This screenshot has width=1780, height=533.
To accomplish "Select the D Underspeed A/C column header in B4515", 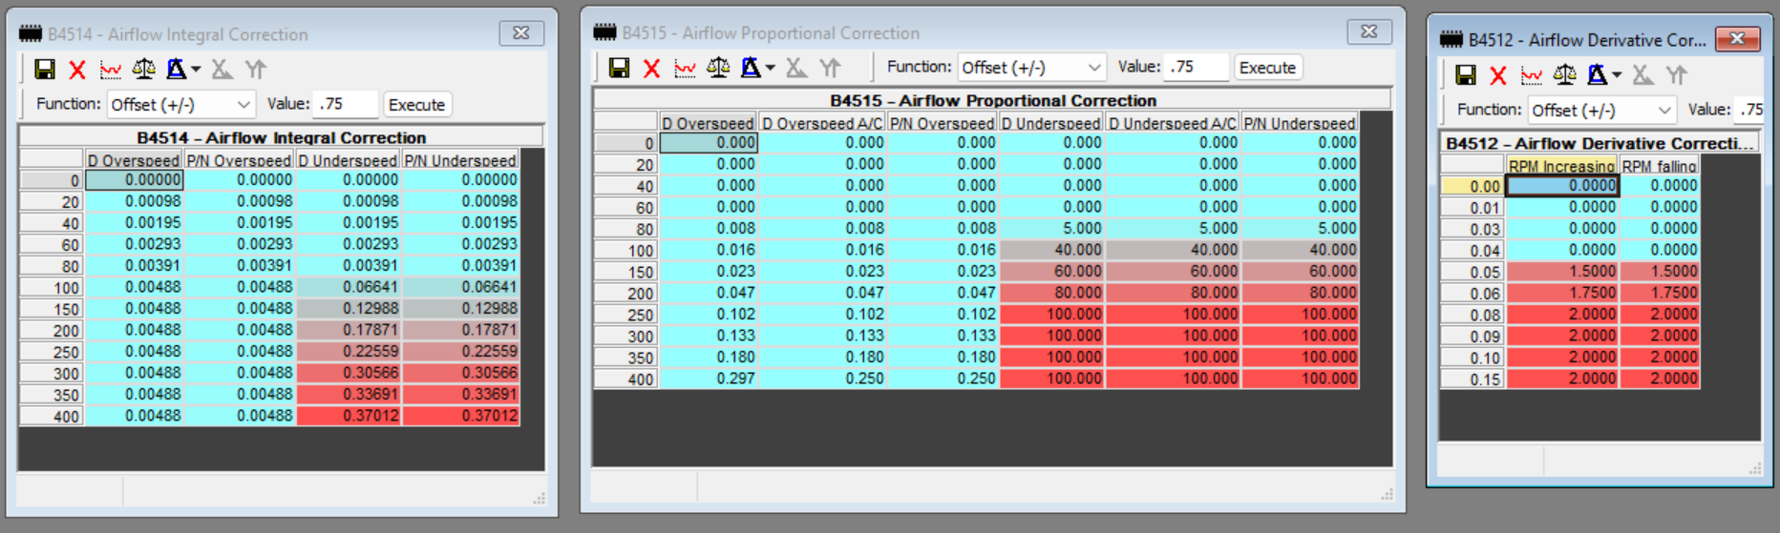I will (x=1172, y=123).
